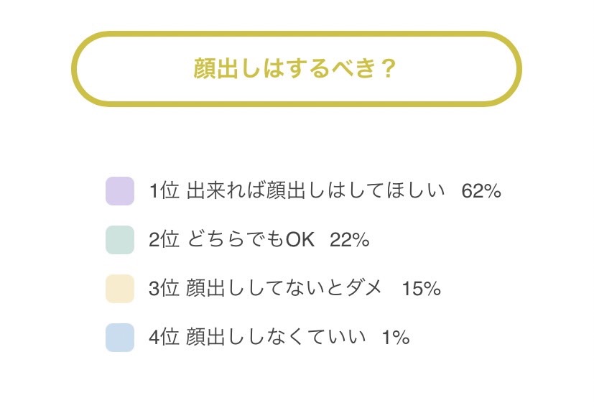This screenshot has width=594, height=408.
Task: Click the word 顔出し in the title
Action: tap(224, 70)
